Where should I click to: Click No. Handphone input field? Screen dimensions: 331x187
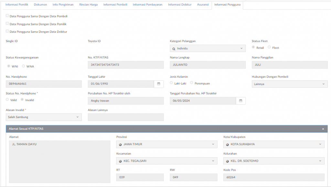click(x=44, y=84)
